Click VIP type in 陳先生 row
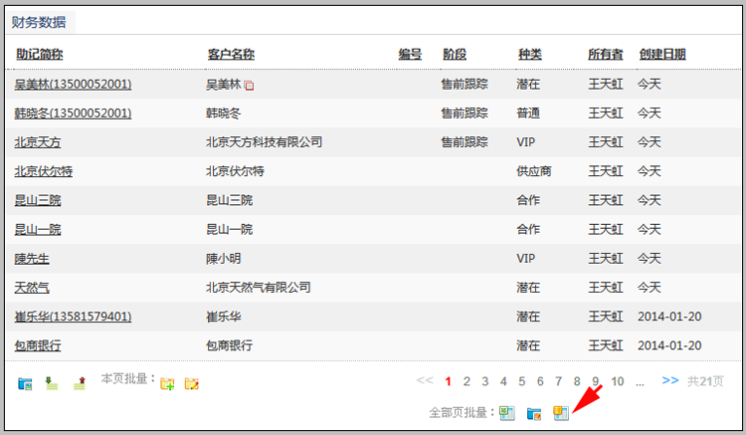 point(526,259)
